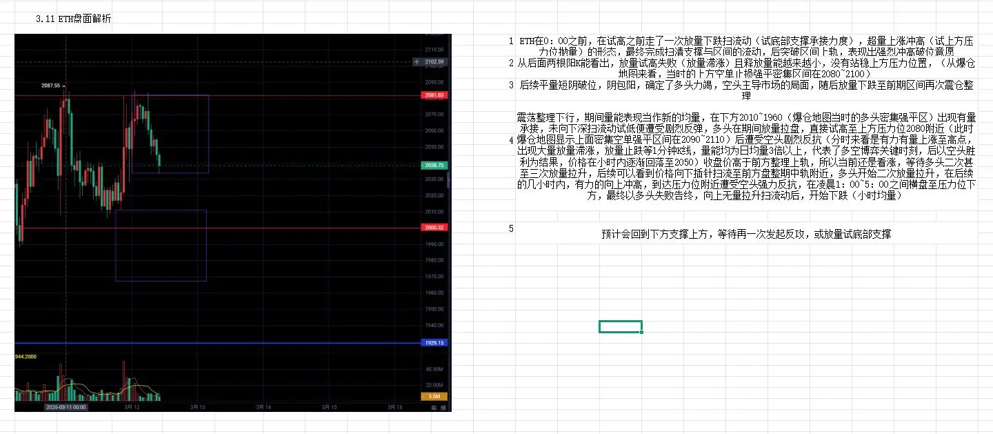This screenshot has height=434, width=993.
Task: Select the title cell "3.11 ETH盘面解析"
Action: coord(73,19)
